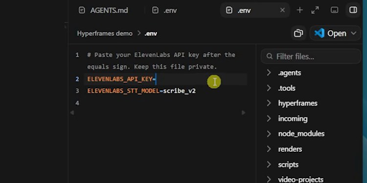Select the .agents folder name

coord(290,73)
